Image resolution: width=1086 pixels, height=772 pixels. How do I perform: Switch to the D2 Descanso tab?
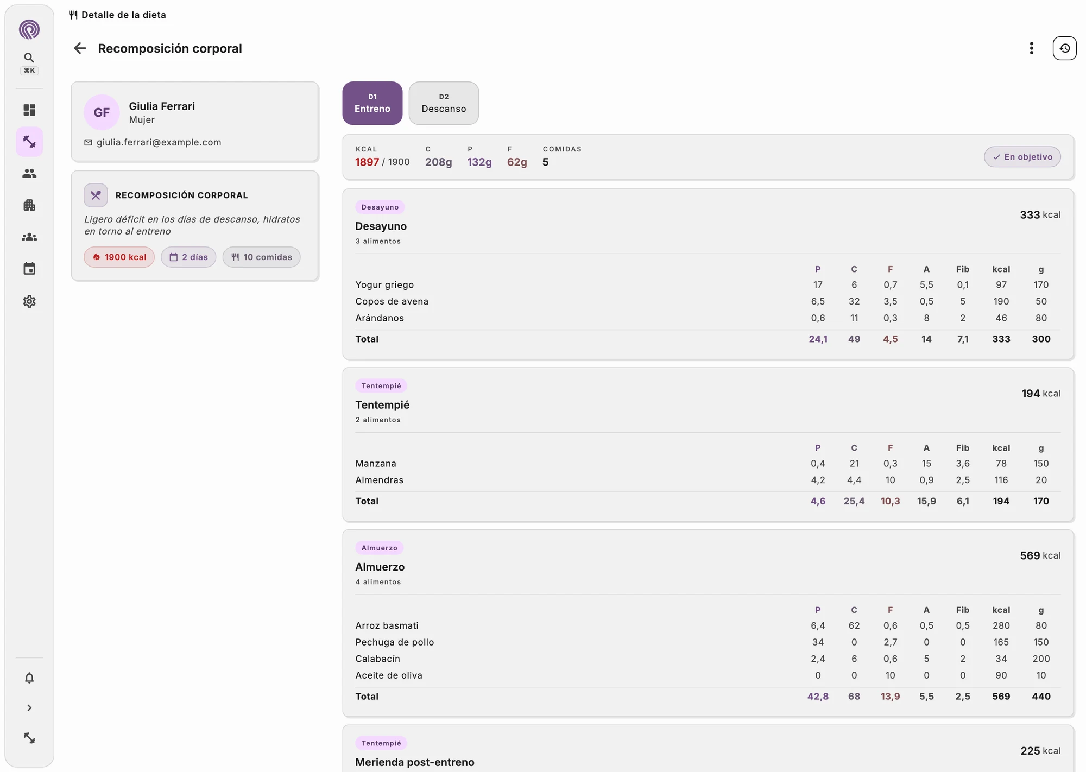point(444,103)
